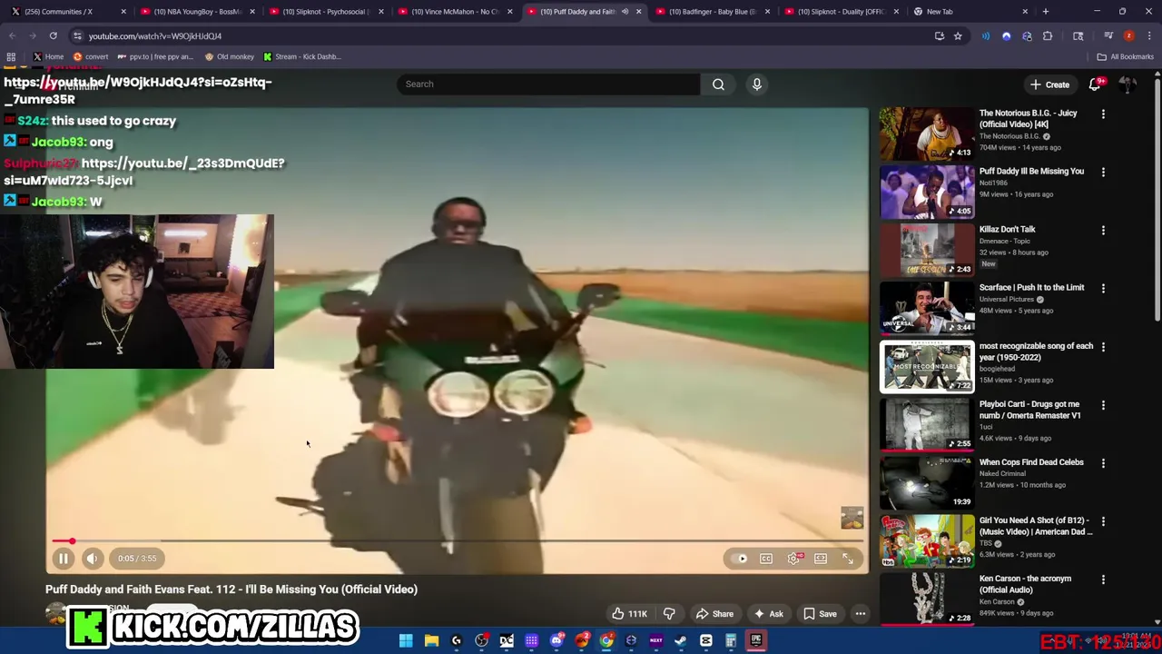Switch to the Slipknot - Duality tab
Viewport: 1162px width, 654px height.
[x=840, y=12]
